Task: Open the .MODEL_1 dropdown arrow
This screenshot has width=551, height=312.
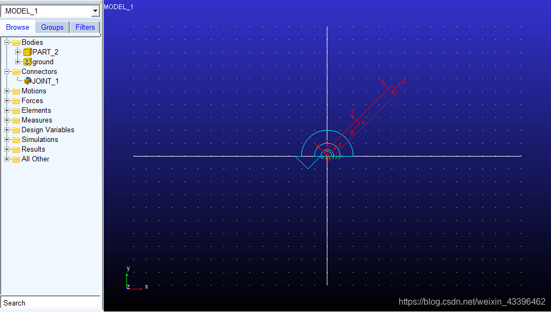Action: pyautogui.click(x=95, y=11)
